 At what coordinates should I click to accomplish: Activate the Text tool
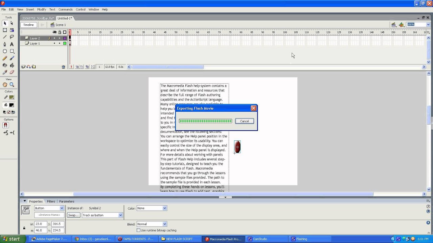[x=12, y=44]
